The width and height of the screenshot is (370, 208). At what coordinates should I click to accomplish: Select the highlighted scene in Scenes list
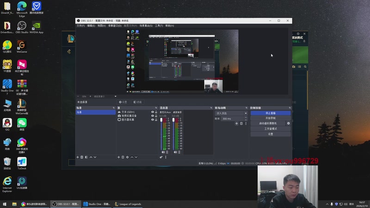(x=95, y=112)
